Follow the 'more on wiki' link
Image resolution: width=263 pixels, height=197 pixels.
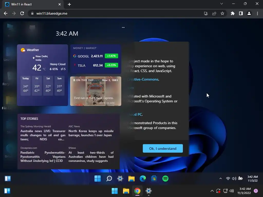tap(107, 103)
